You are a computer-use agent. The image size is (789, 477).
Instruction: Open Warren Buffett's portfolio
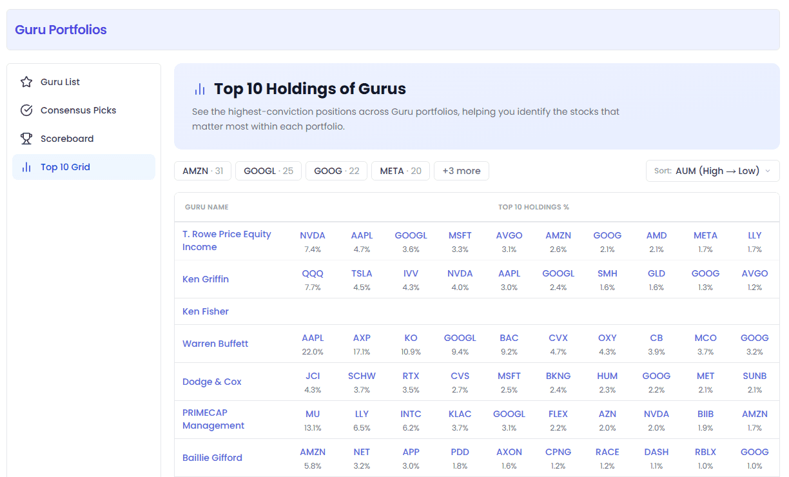[x=215, y=344]
